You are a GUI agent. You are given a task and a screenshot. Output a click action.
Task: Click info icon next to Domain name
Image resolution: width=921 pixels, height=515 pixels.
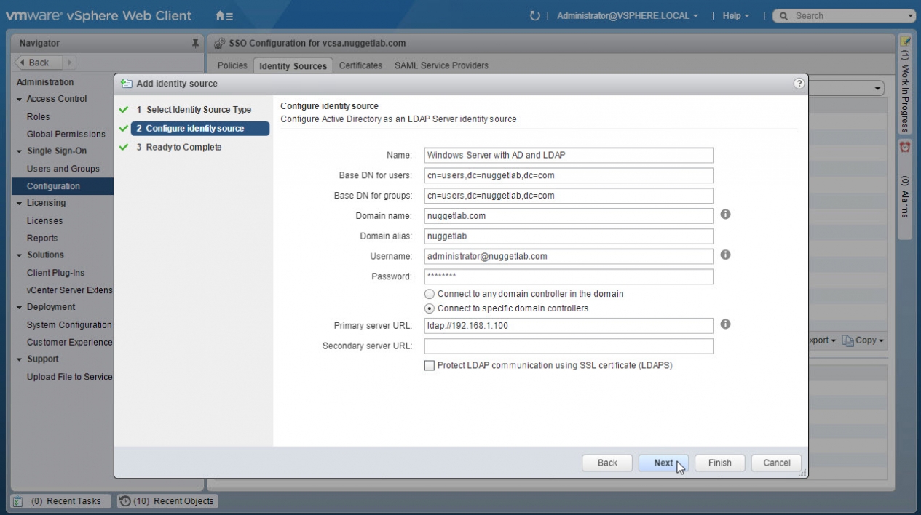(725, 215)
